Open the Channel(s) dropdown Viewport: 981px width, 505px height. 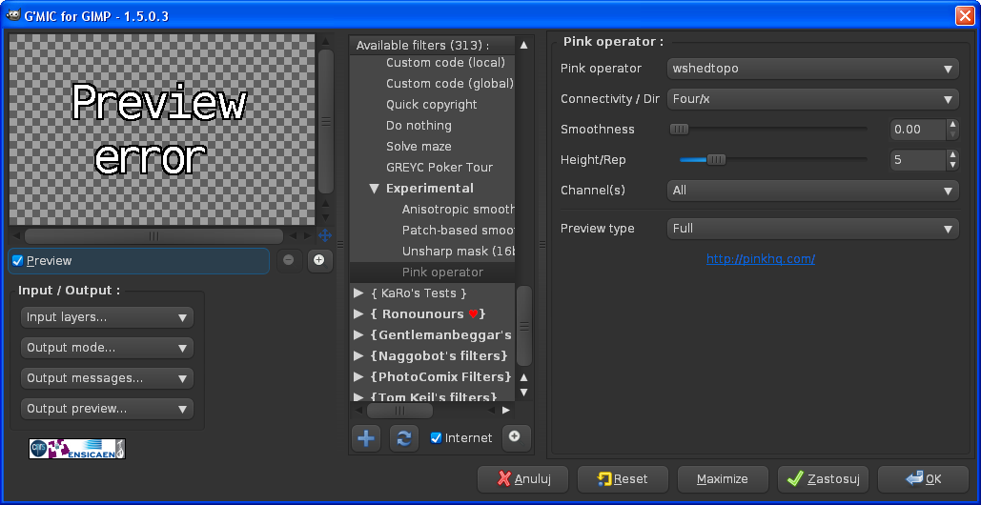(x=812, y=191)
